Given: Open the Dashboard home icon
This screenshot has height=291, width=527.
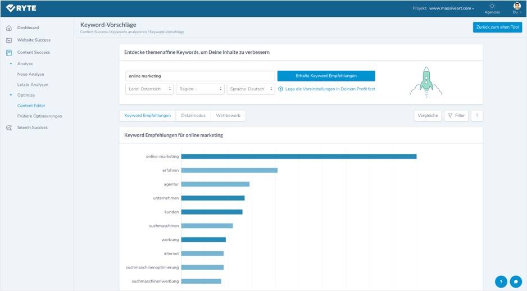Looking at the screenshot, I should pos(9,28).
